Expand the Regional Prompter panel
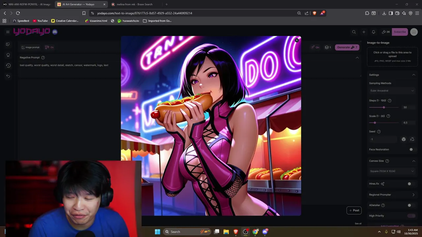 click(392, 195)
